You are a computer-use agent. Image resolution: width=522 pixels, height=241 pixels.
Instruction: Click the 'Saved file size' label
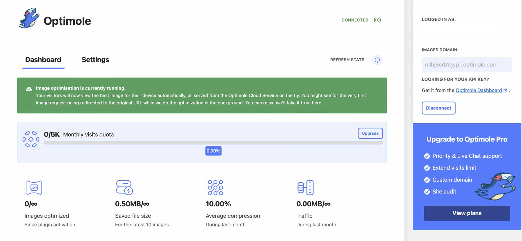pyautogui.click(x=133, y=216)
